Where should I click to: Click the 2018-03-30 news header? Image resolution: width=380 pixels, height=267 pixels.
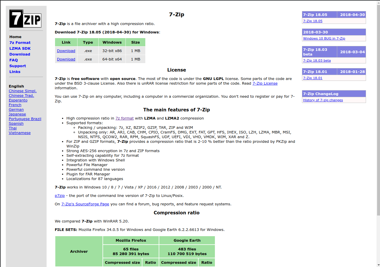tap(334, 32)
